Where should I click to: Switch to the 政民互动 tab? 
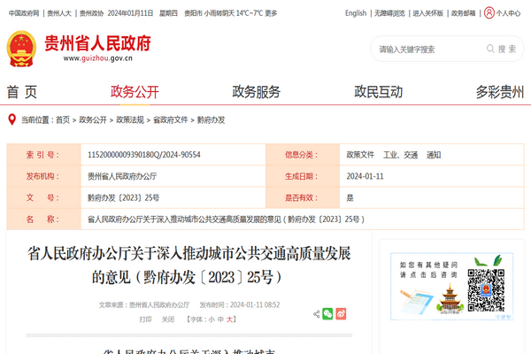378,92
